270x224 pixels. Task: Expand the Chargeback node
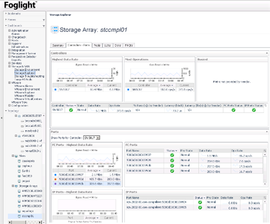point(9,37)
